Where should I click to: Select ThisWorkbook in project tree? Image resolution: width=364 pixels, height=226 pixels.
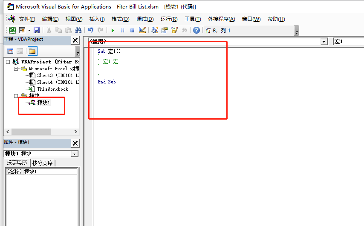[x=49, y=89]
